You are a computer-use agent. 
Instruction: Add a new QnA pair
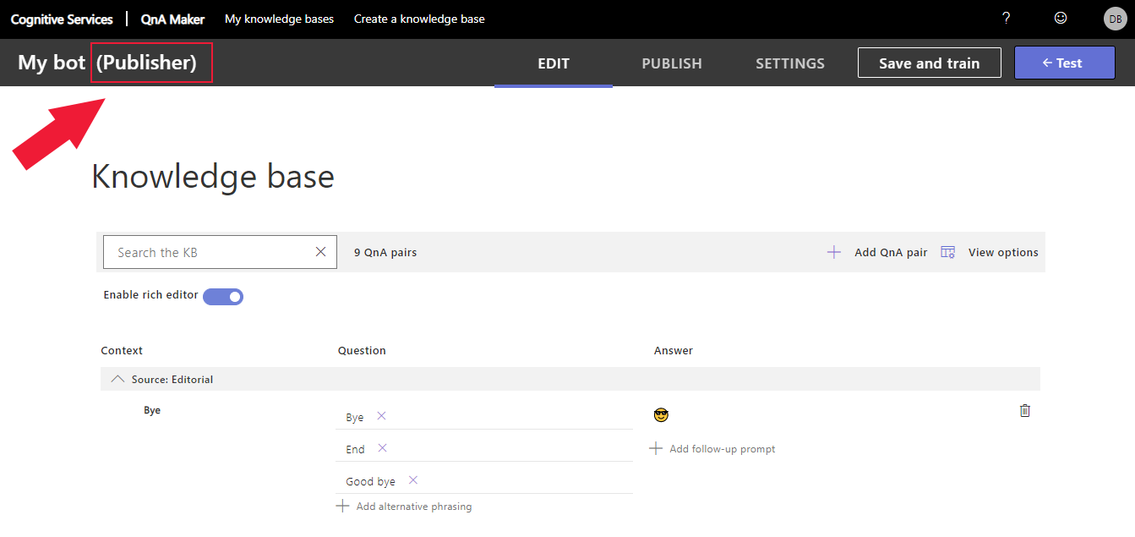(x=877, y=252)
